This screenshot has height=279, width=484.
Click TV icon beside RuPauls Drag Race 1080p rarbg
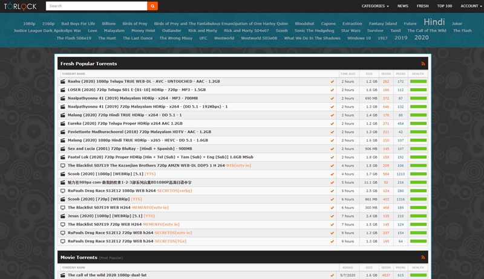click(x=63, y=191)
